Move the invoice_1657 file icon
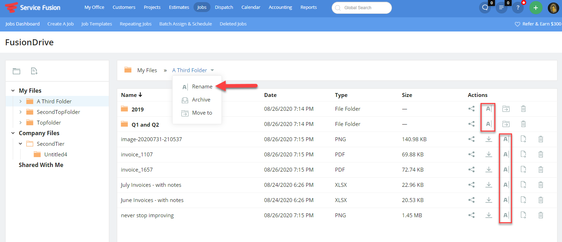The image size is (562, 242). [523, 169]
